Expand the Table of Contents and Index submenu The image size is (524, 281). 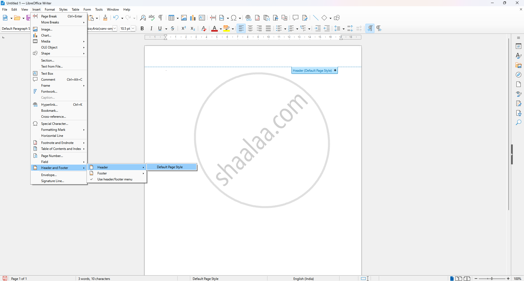[x=61, y=149]
